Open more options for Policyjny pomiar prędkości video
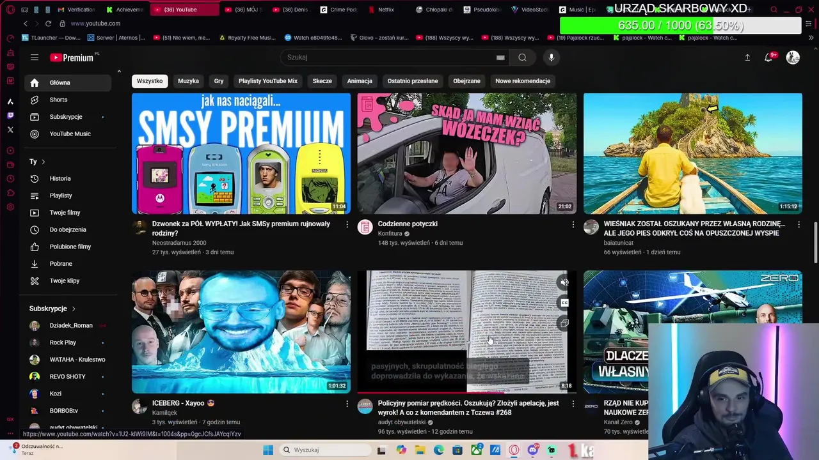The image size is (819, 460). click(573, 404)
